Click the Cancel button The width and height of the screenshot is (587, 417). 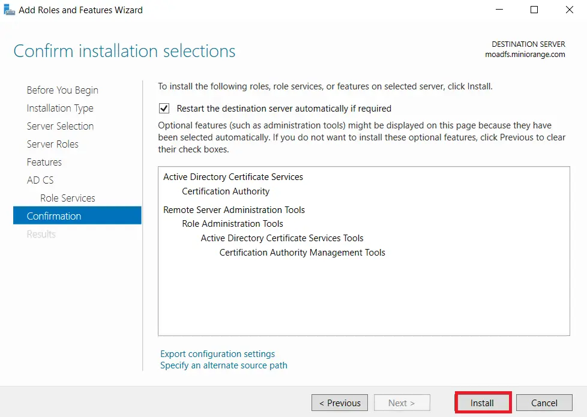coord(544,403)
